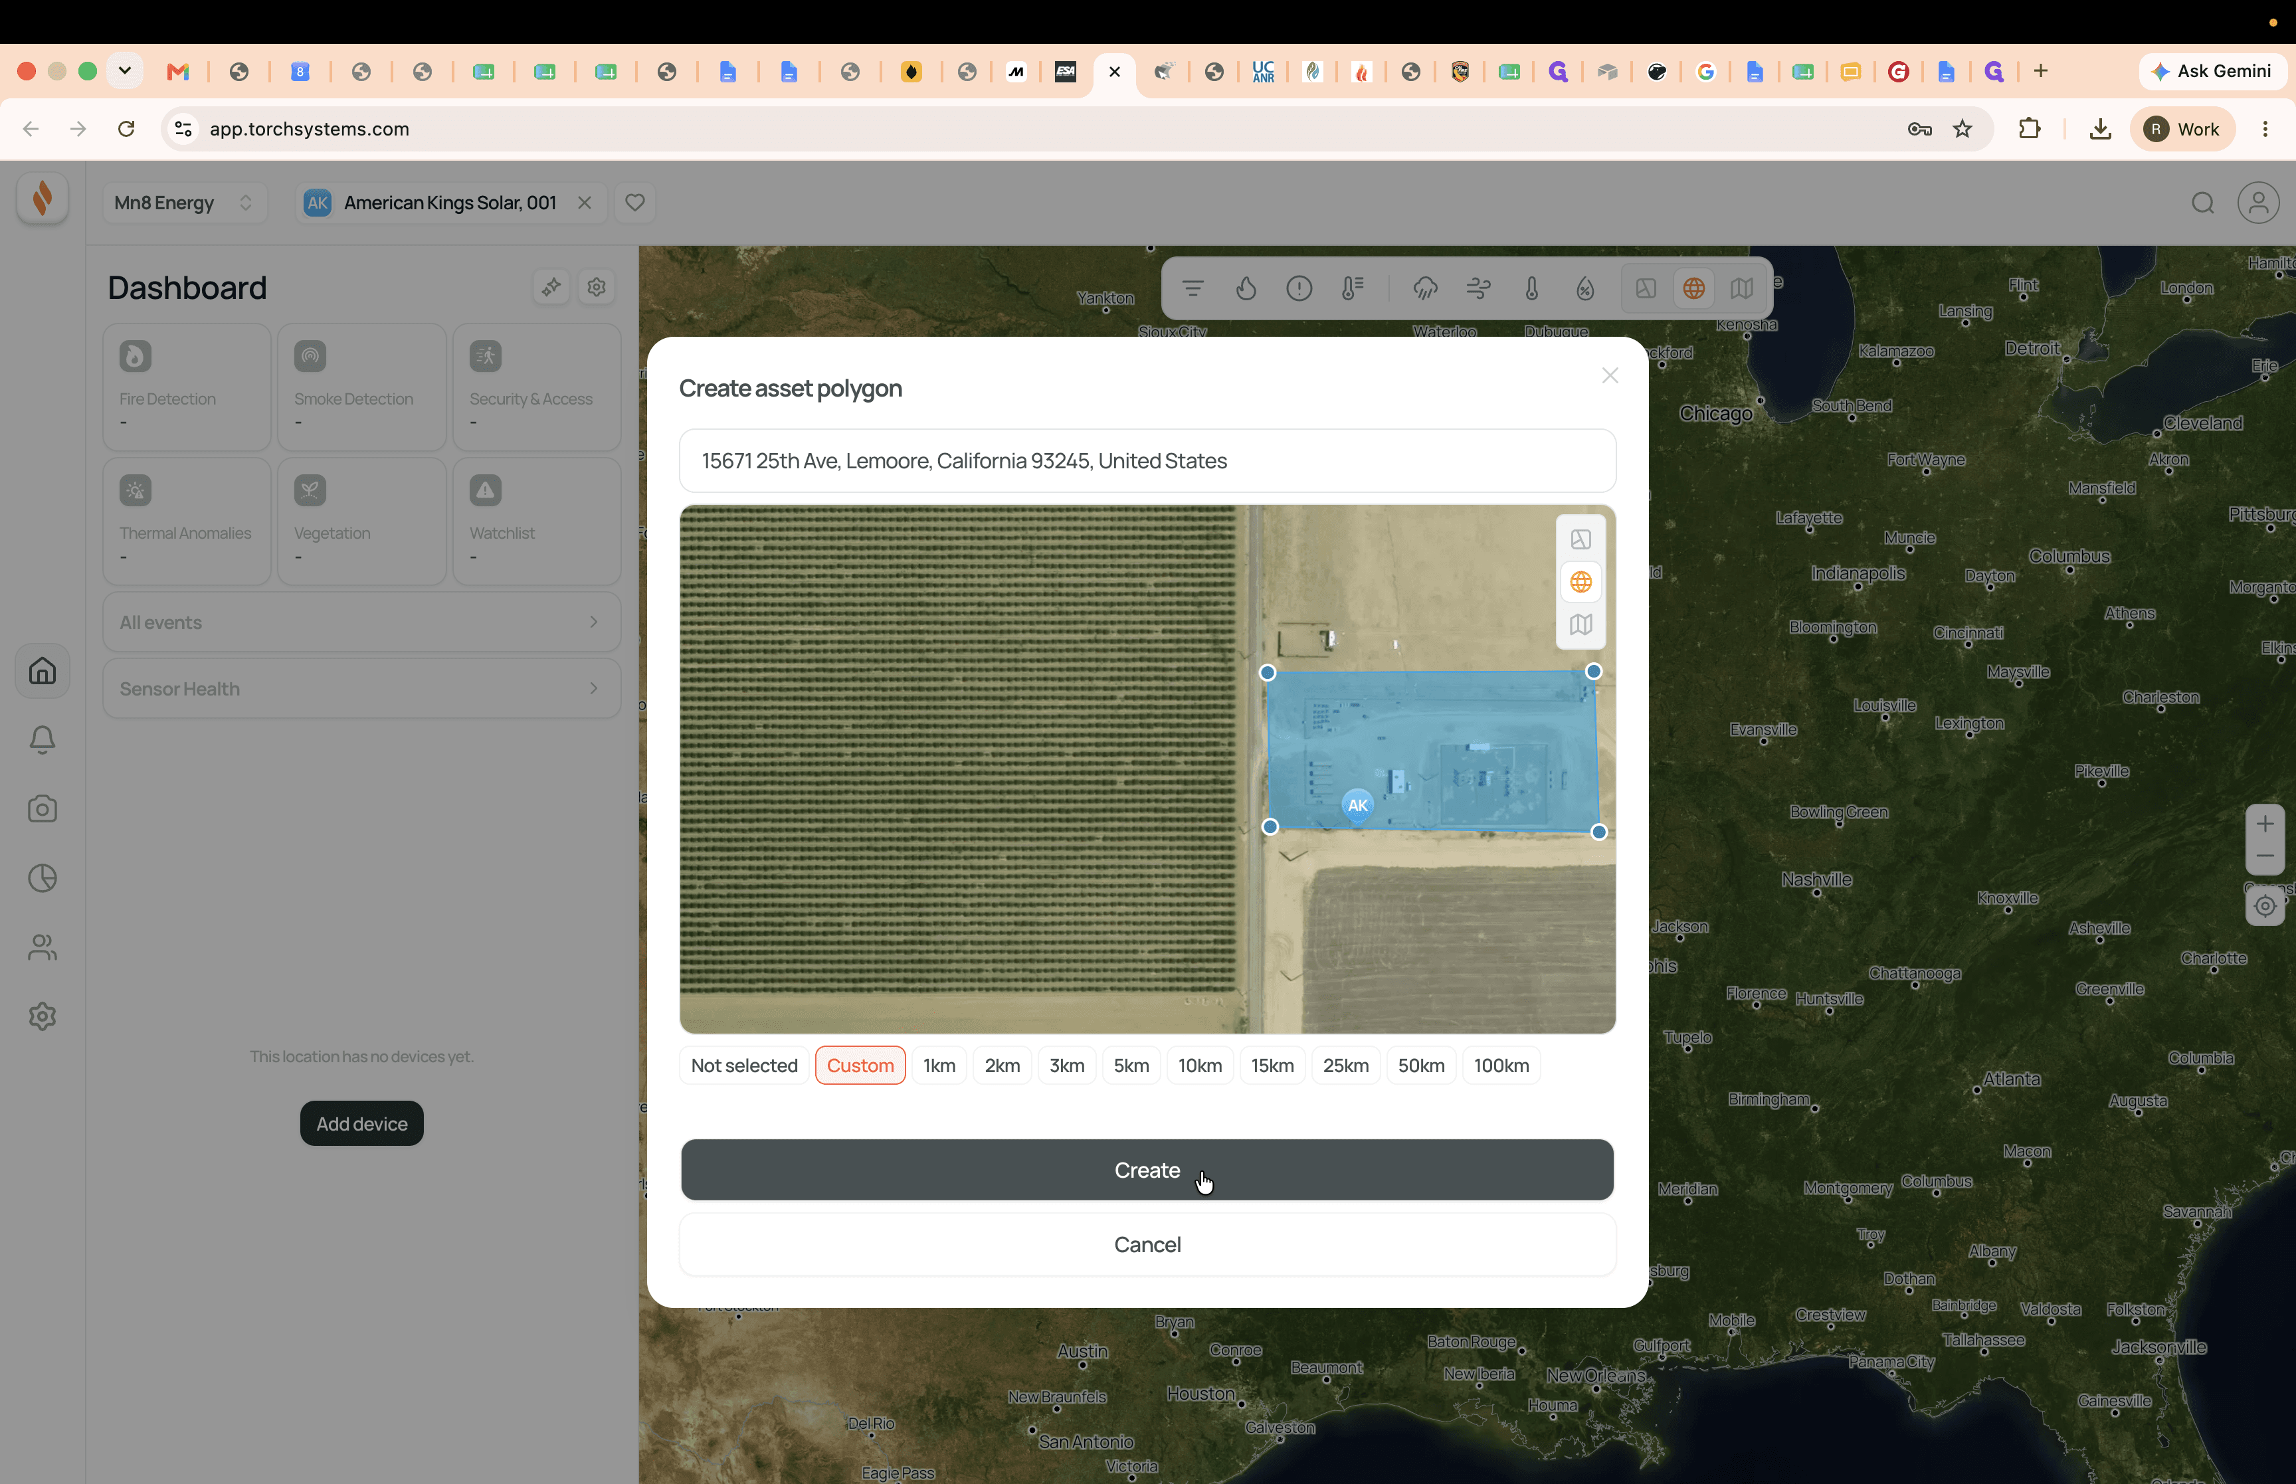
Task: Open the settings gear in sidebar
Action: 43,1016
